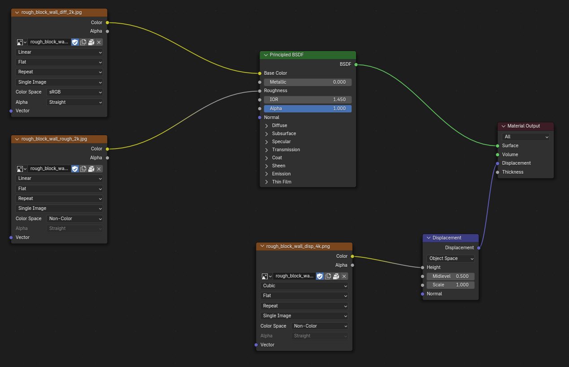Viewport: 569px width, 367px height.
Task: Open Cubic interpolation dropdown on displacement texture
Action: pyautogui.click(x=304, y=286)
